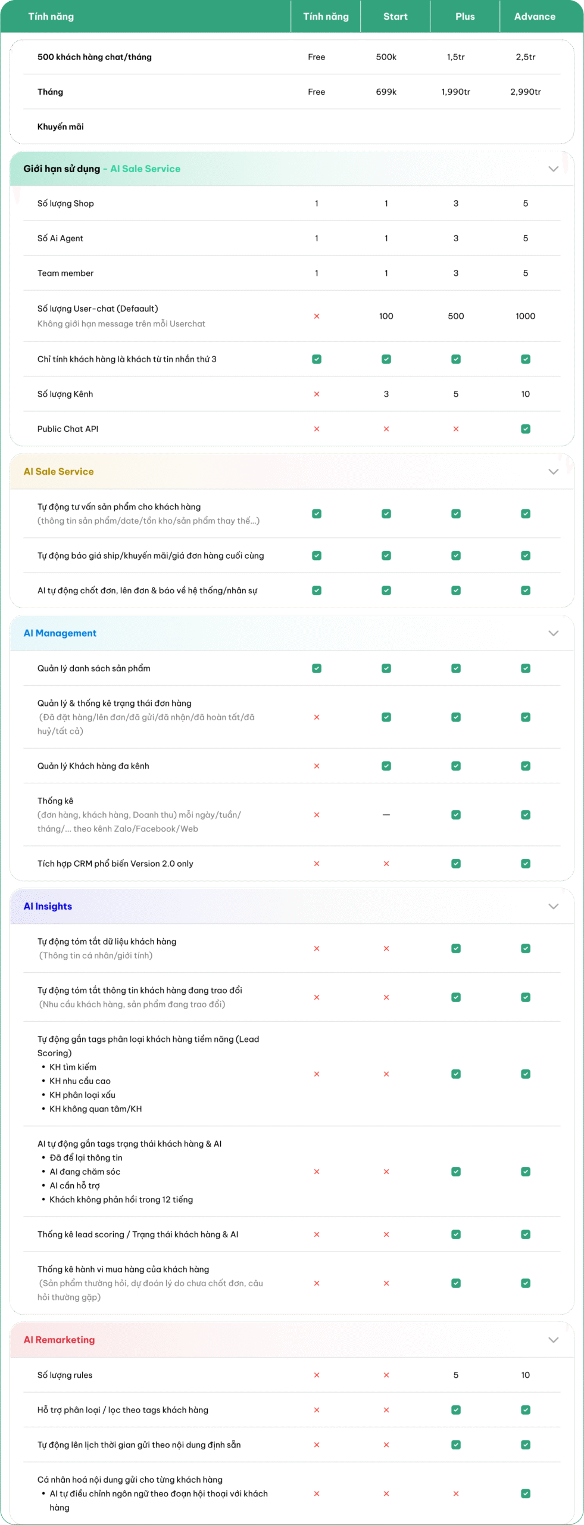Select the Advance plan column header
The height and width of the screenshot is (1525, 584).
click(x=535, y=17)
